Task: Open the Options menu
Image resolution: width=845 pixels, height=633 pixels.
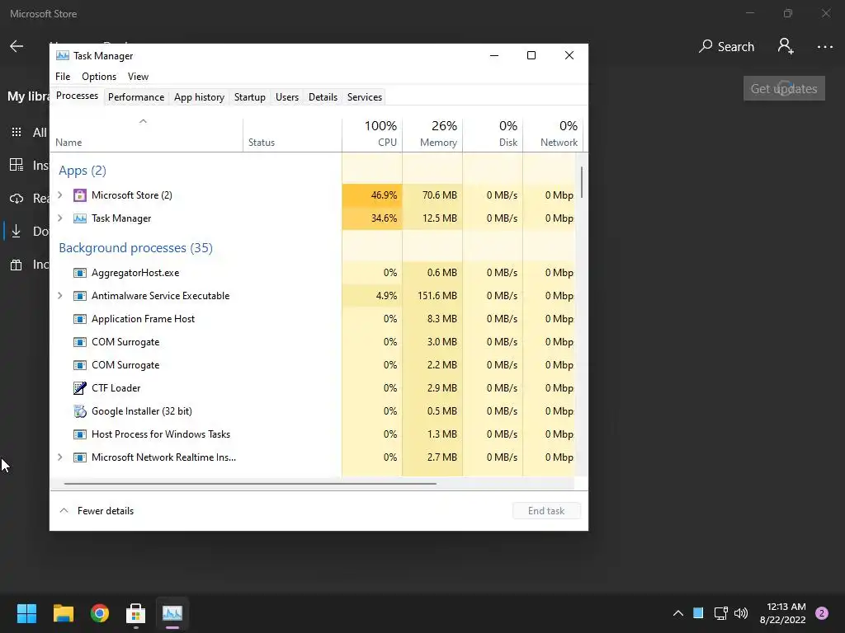Action: (x=99, y=77)
